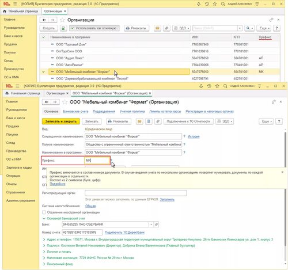This screenshot has width=288, height=270.
Task: Click the notifications bell in lower window
Action: click(x=201, y=86)
